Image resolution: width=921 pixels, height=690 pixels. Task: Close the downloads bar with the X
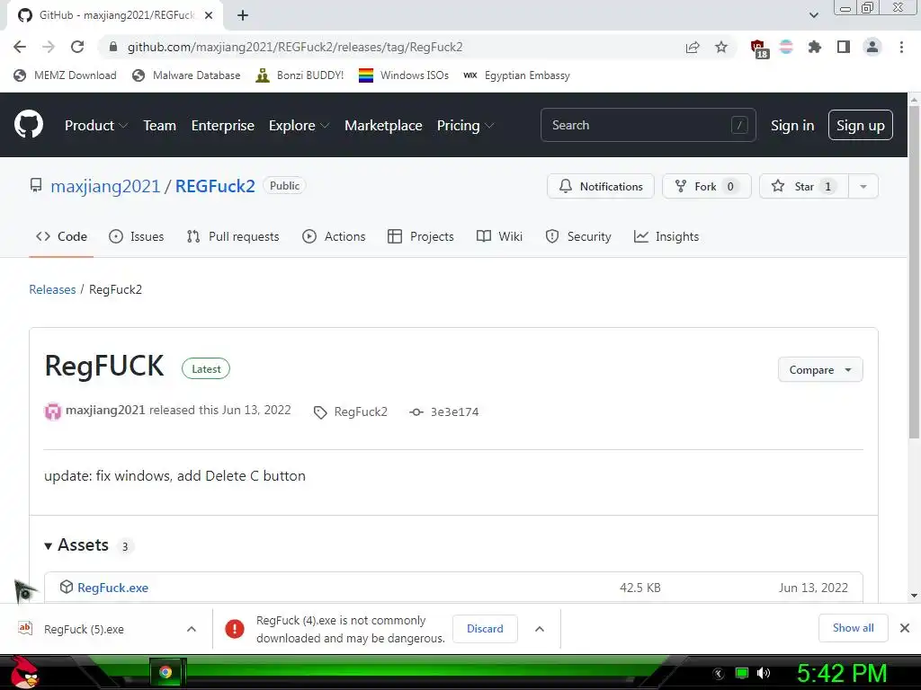coord(905,628)
